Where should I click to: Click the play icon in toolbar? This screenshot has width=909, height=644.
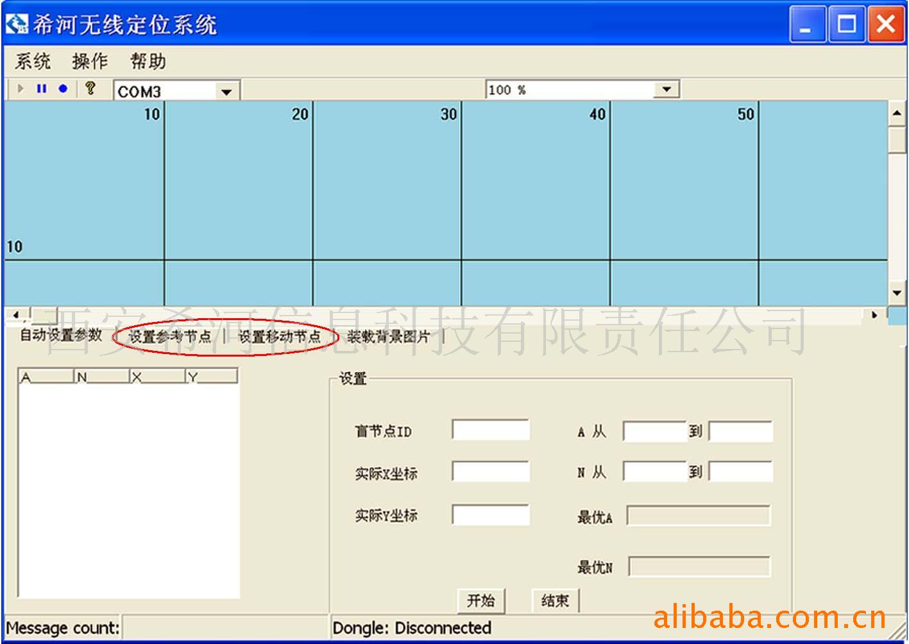(x=21, y=89)
